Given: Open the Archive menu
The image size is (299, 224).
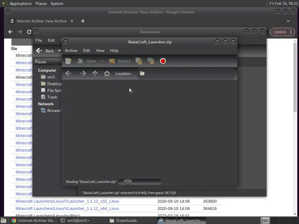Looking at the screenshot, I should 71,51.
